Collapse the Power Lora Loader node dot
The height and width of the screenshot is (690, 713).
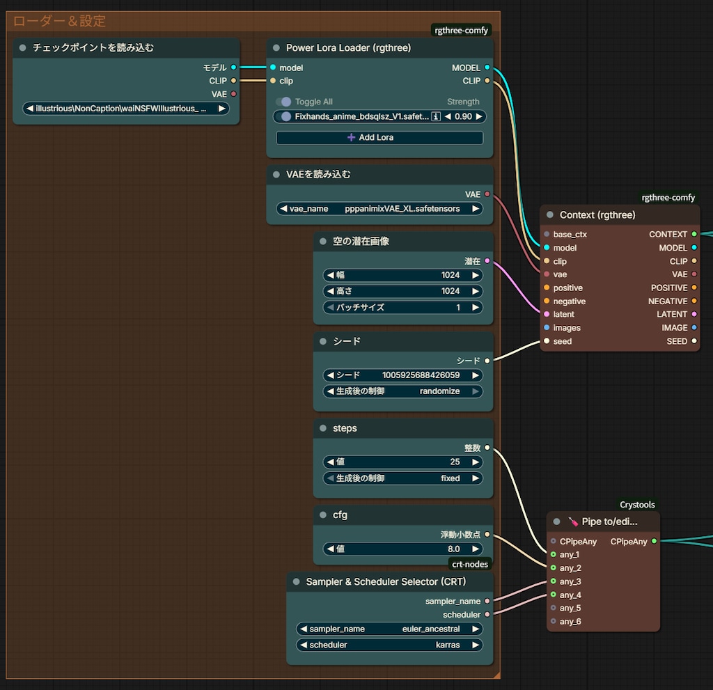(276, 48)
